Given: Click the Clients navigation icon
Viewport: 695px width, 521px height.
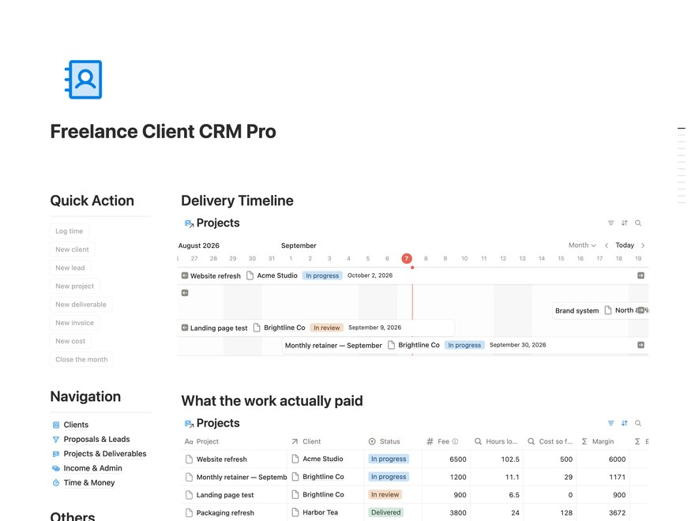Looking at the screenshot, I should 56,425.
